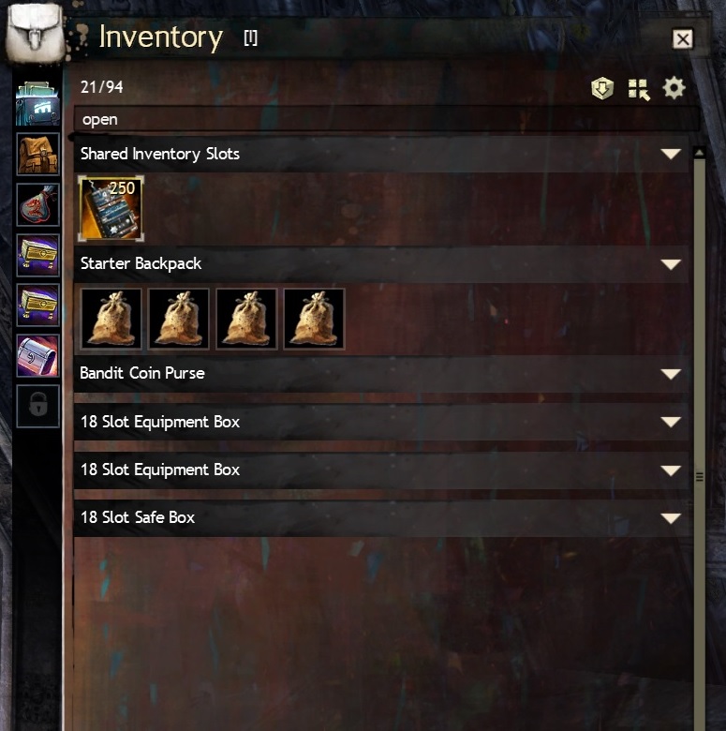The width and height of the screenshot is (726, 731).
Task: Click the search field containing 'open'
Action: point(387,120)
